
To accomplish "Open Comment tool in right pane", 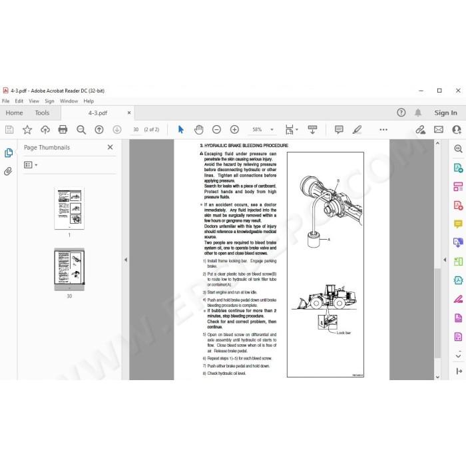I will [458, 224].
